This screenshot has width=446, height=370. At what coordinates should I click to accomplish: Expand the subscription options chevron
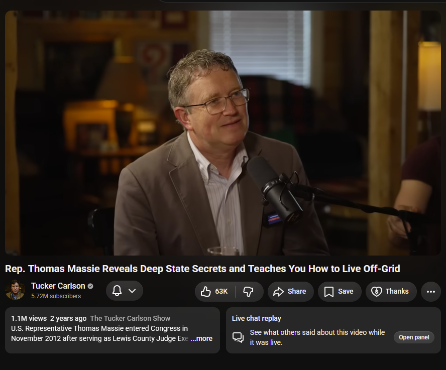[x=132, y=291]
